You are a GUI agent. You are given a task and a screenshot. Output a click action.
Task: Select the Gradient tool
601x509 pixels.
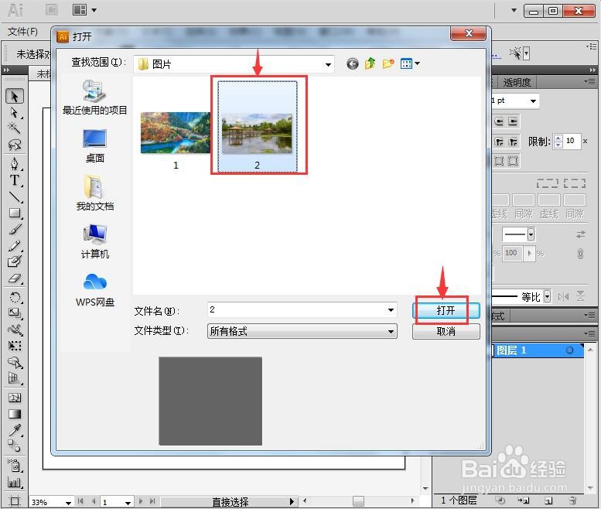click(x=15, y=414)
